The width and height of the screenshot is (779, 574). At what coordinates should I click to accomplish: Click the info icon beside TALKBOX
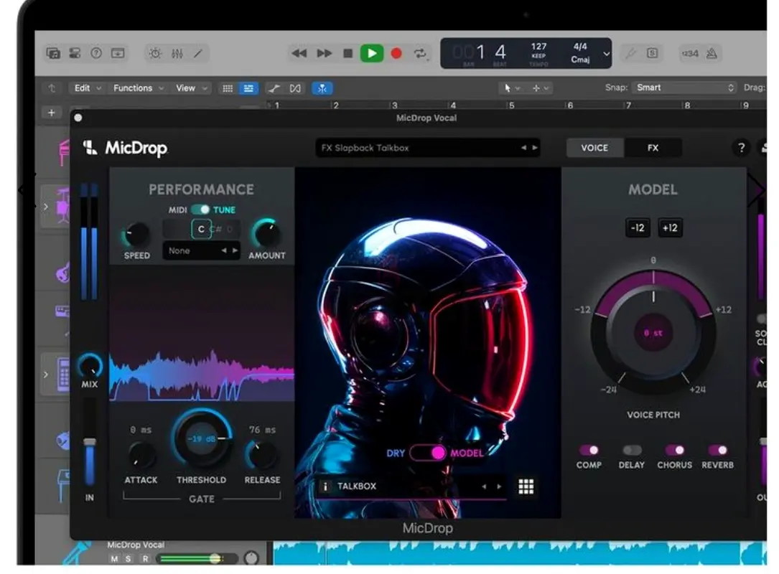(x=325, y=486)
